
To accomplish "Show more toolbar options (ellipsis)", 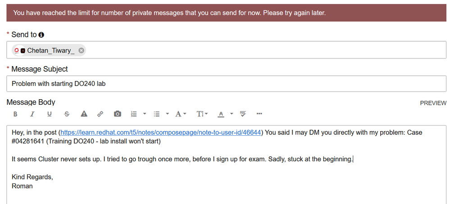I will (259, 114).
